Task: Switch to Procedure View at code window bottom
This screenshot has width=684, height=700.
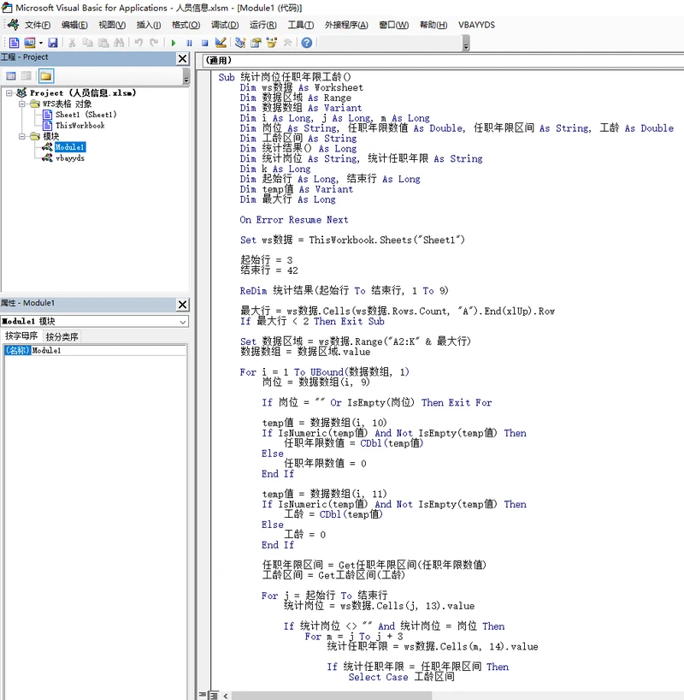Action: point(203,695)
